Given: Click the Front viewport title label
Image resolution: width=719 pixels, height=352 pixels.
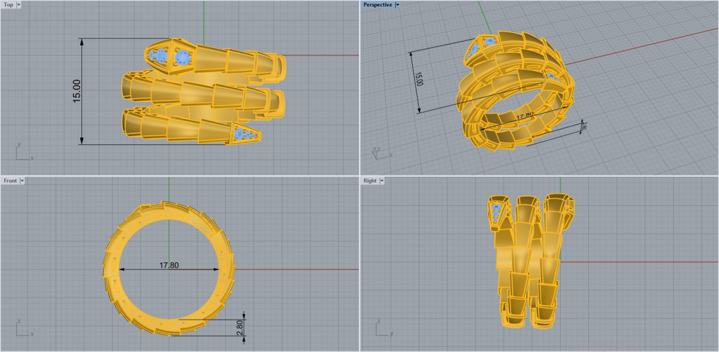Looking at the screenshot, I should point(10,181).
